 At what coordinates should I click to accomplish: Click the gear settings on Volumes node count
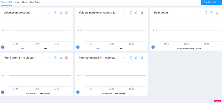(2, 47)
